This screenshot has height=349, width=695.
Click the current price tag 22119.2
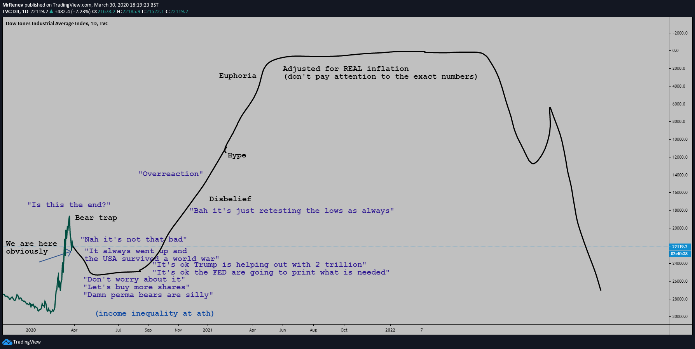(680, 247)
